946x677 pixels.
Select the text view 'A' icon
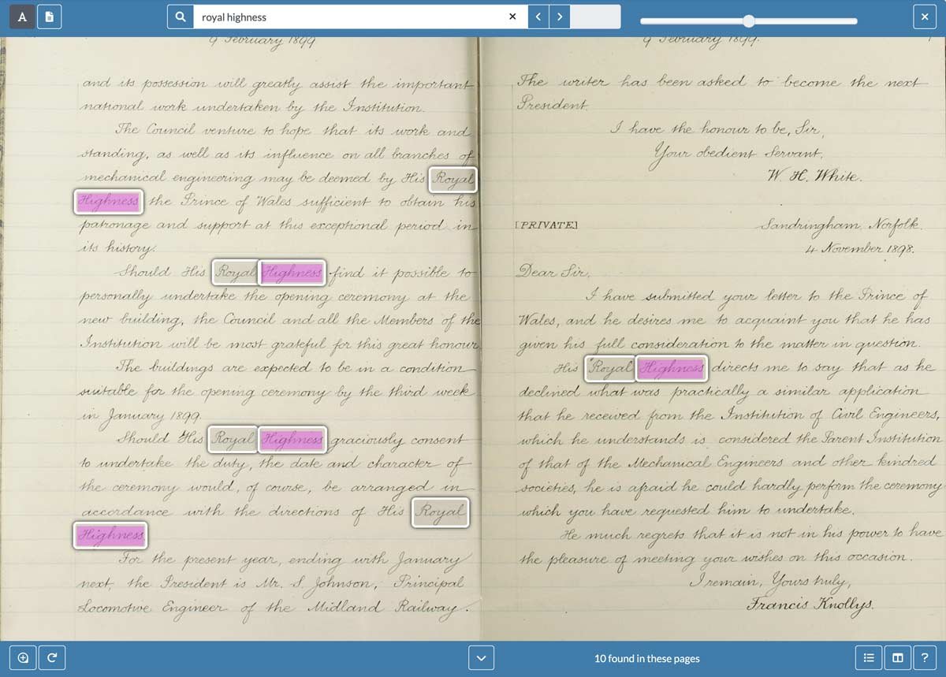(21, 16)
